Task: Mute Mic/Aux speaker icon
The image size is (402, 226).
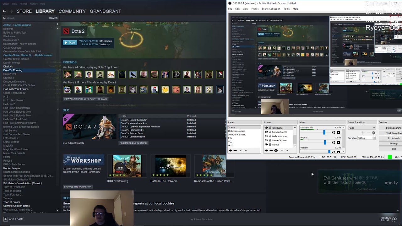Action: point(333,143)
